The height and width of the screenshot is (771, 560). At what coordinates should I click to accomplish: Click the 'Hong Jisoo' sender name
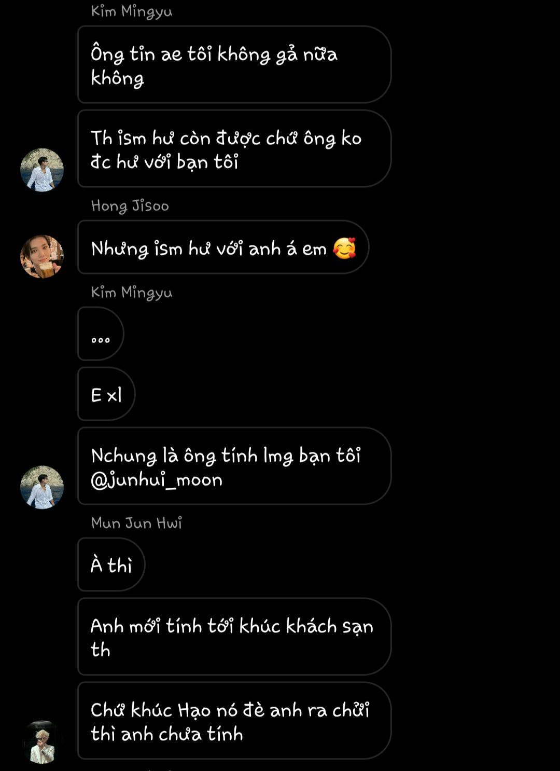click(x=130, y=206)
